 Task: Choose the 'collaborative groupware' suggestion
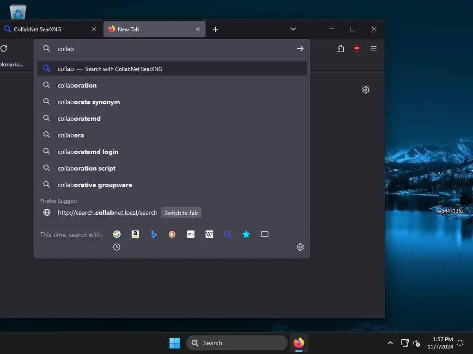[x=172, y=185]
